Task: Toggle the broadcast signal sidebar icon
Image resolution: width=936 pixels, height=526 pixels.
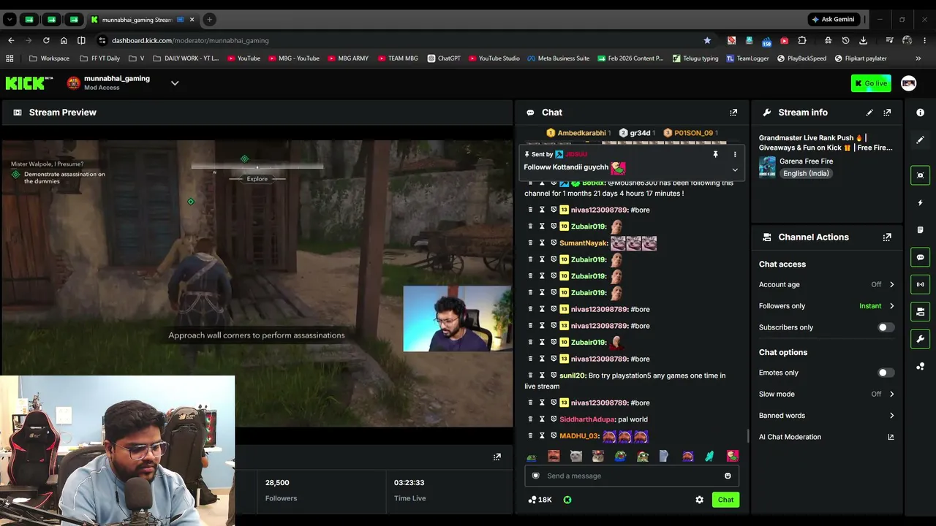Action: tap(920, 284)
